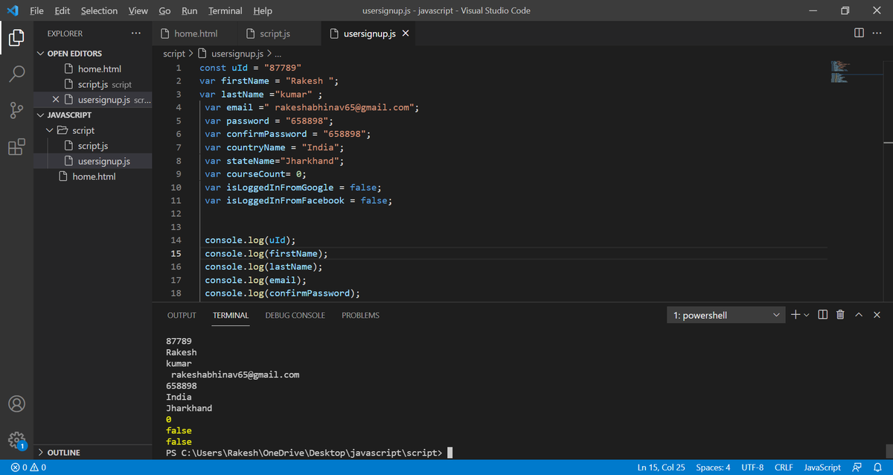Click the terminal vertical scrollbar
Viewport: 893px width, 475px height.
pos(888,450)
